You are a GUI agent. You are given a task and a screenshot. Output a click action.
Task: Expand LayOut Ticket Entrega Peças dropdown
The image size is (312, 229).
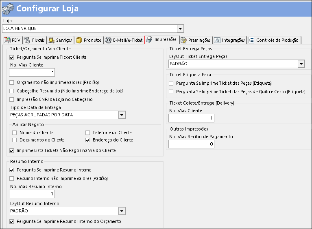[301, 64]
